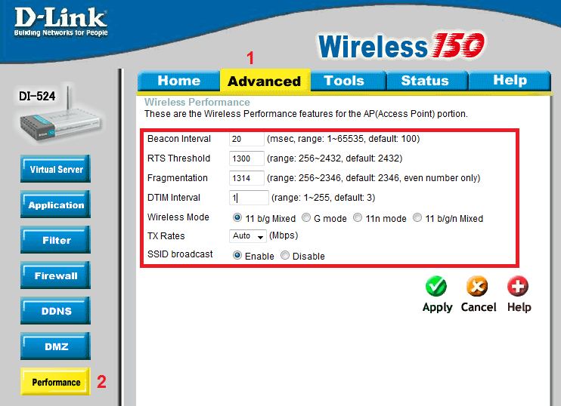Click the DTIM Interval input field
561x406 pixels.
(249, 198)
